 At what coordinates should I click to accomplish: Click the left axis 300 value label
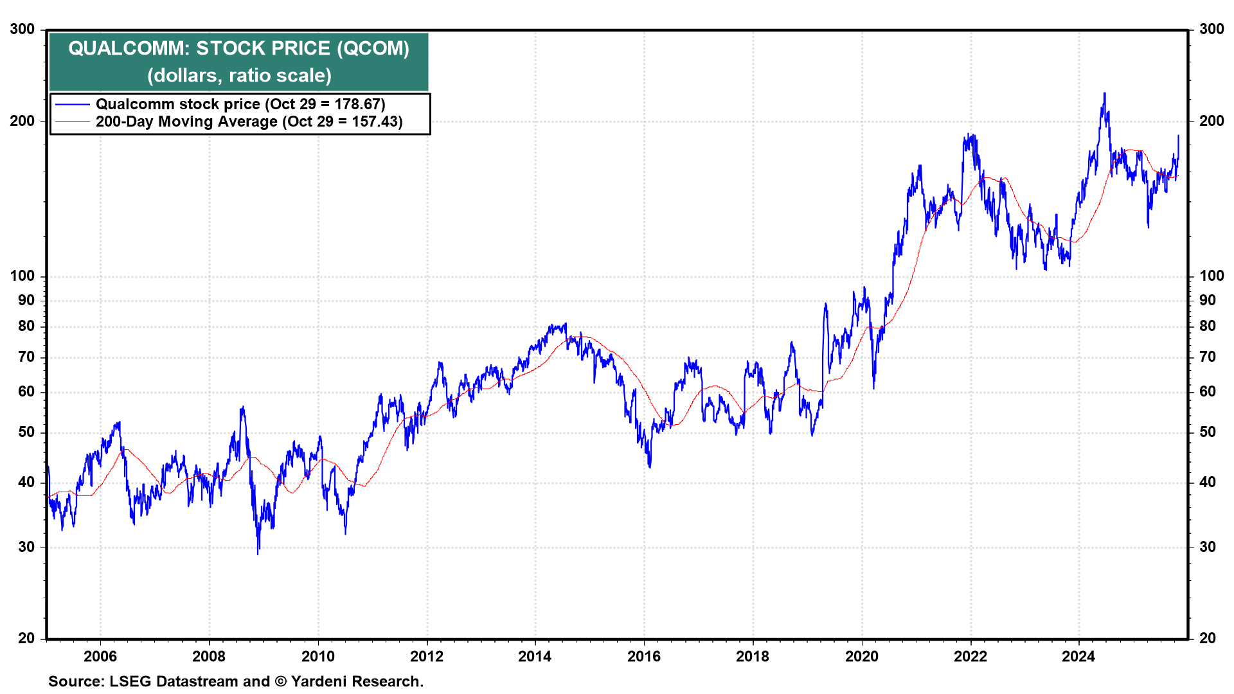[22, 29]
